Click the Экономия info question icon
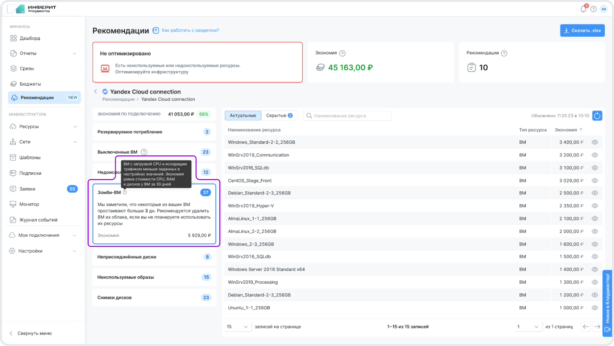This screenshot has height=346, width=614. coord(342,53)
